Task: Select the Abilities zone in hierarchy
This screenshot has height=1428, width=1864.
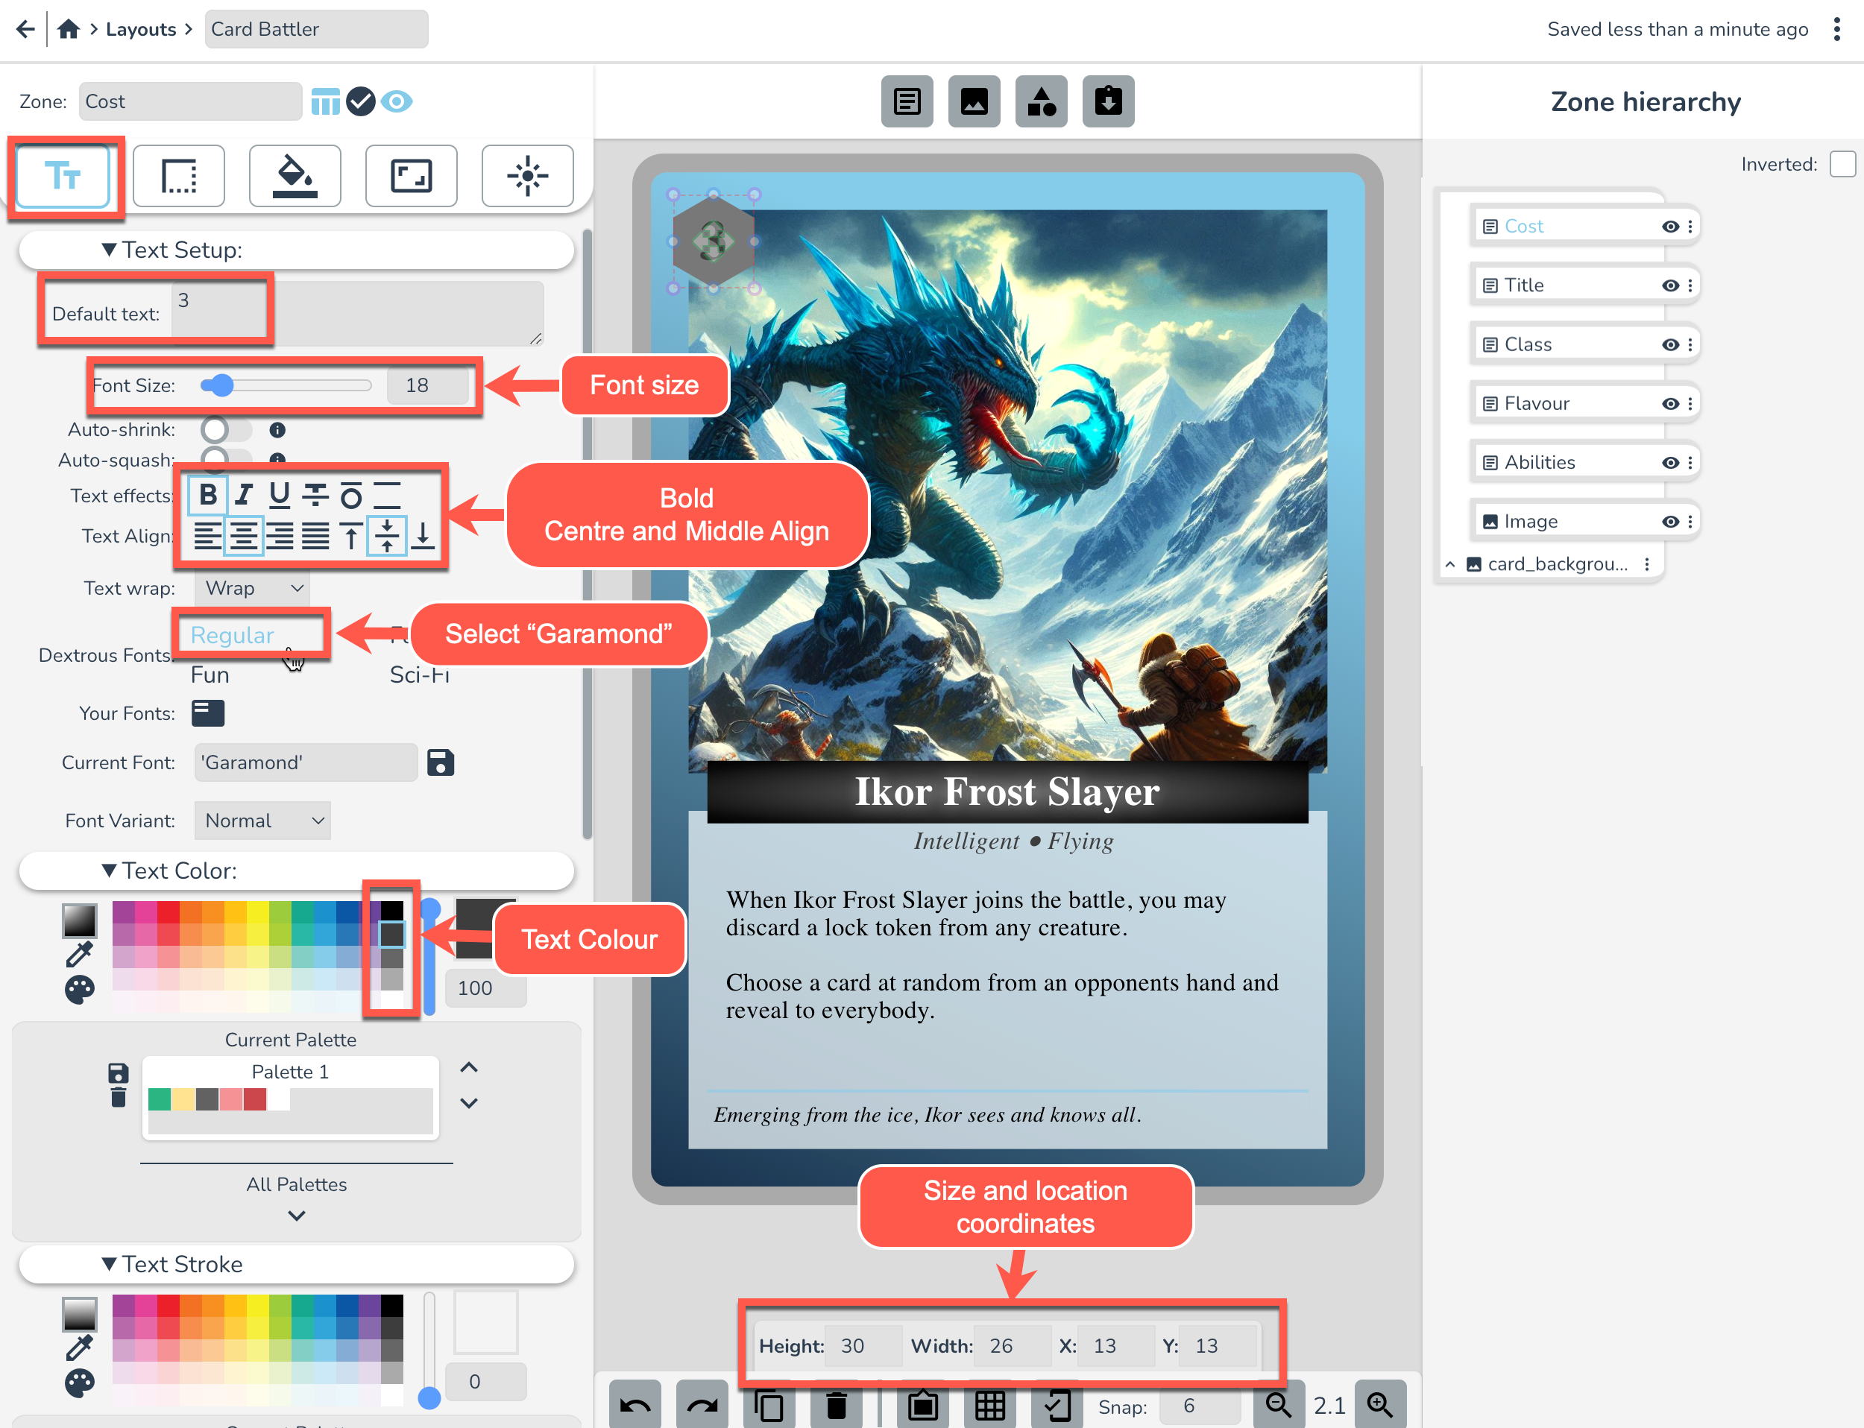Action: pyautogui.click(x=1540, y=462)
